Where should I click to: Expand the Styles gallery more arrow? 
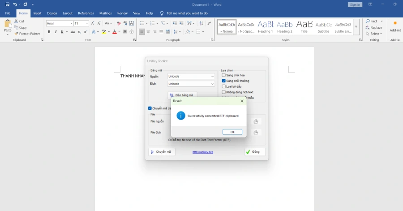(x=356, y=27)
